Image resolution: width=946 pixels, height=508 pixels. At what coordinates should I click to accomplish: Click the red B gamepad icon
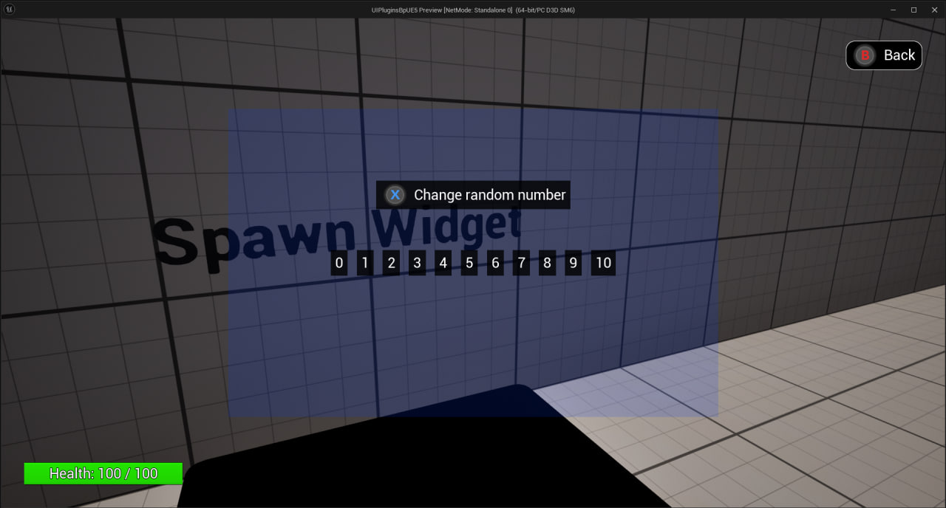(x=865, y=55)
